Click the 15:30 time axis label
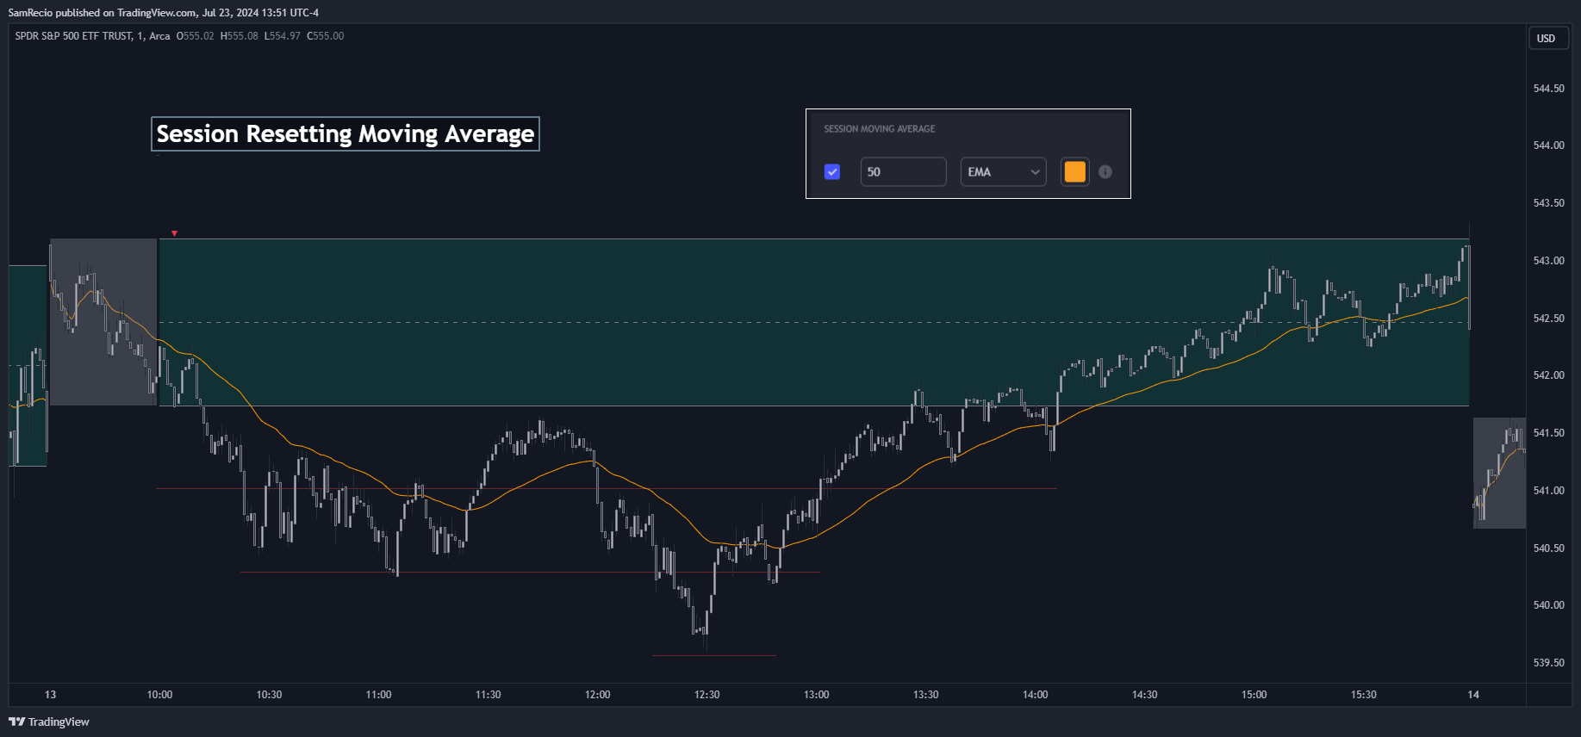This screenshot has height=737, width=1581. 1363,695
